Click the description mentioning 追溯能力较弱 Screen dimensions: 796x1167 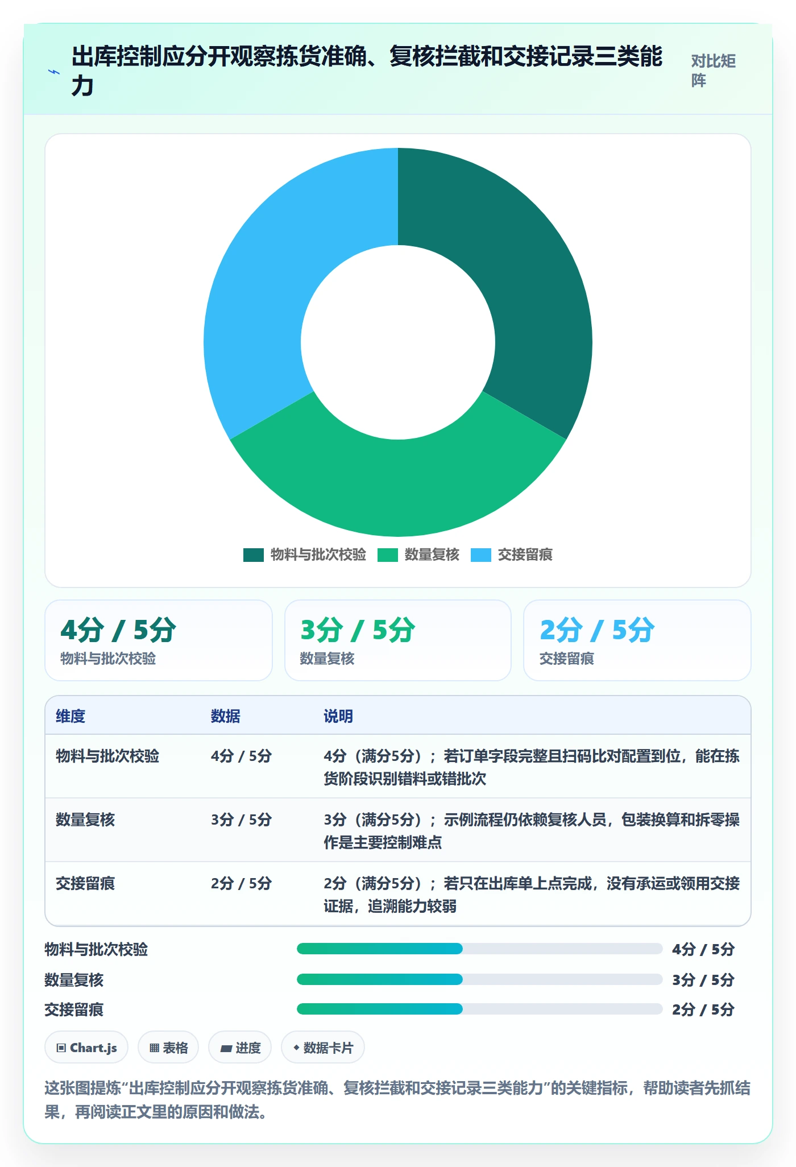(532, 895)
